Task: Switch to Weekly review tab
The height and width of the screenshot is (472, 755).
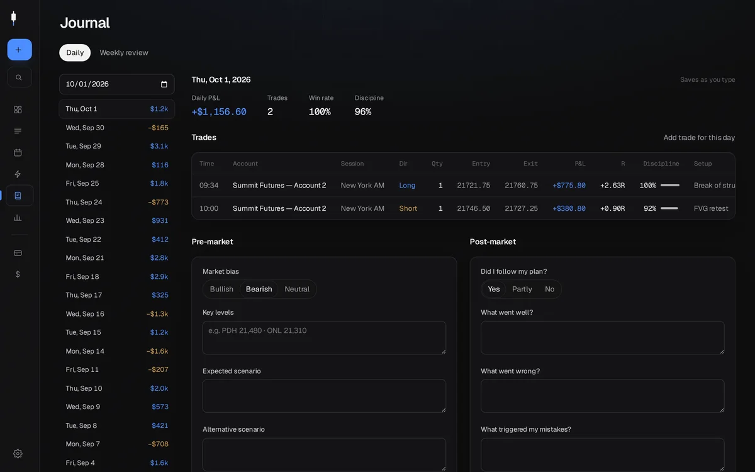Action: point(124,53)
